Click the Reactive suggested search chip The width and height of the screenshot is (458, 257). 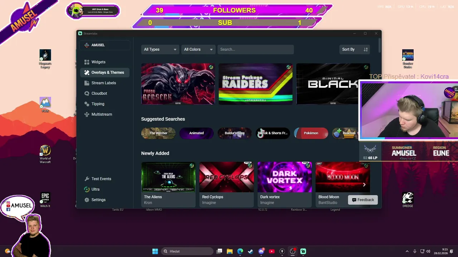coord(346,133)
